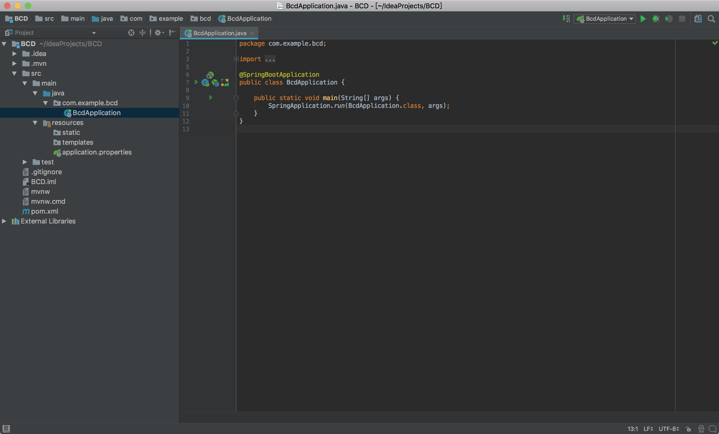Expand the test folder

coord(25,162)
